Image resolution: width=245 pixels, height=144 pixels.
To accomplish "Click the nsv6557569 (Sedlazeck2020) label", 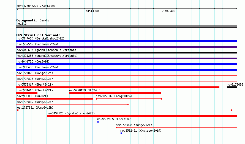I will click(38, 44).
